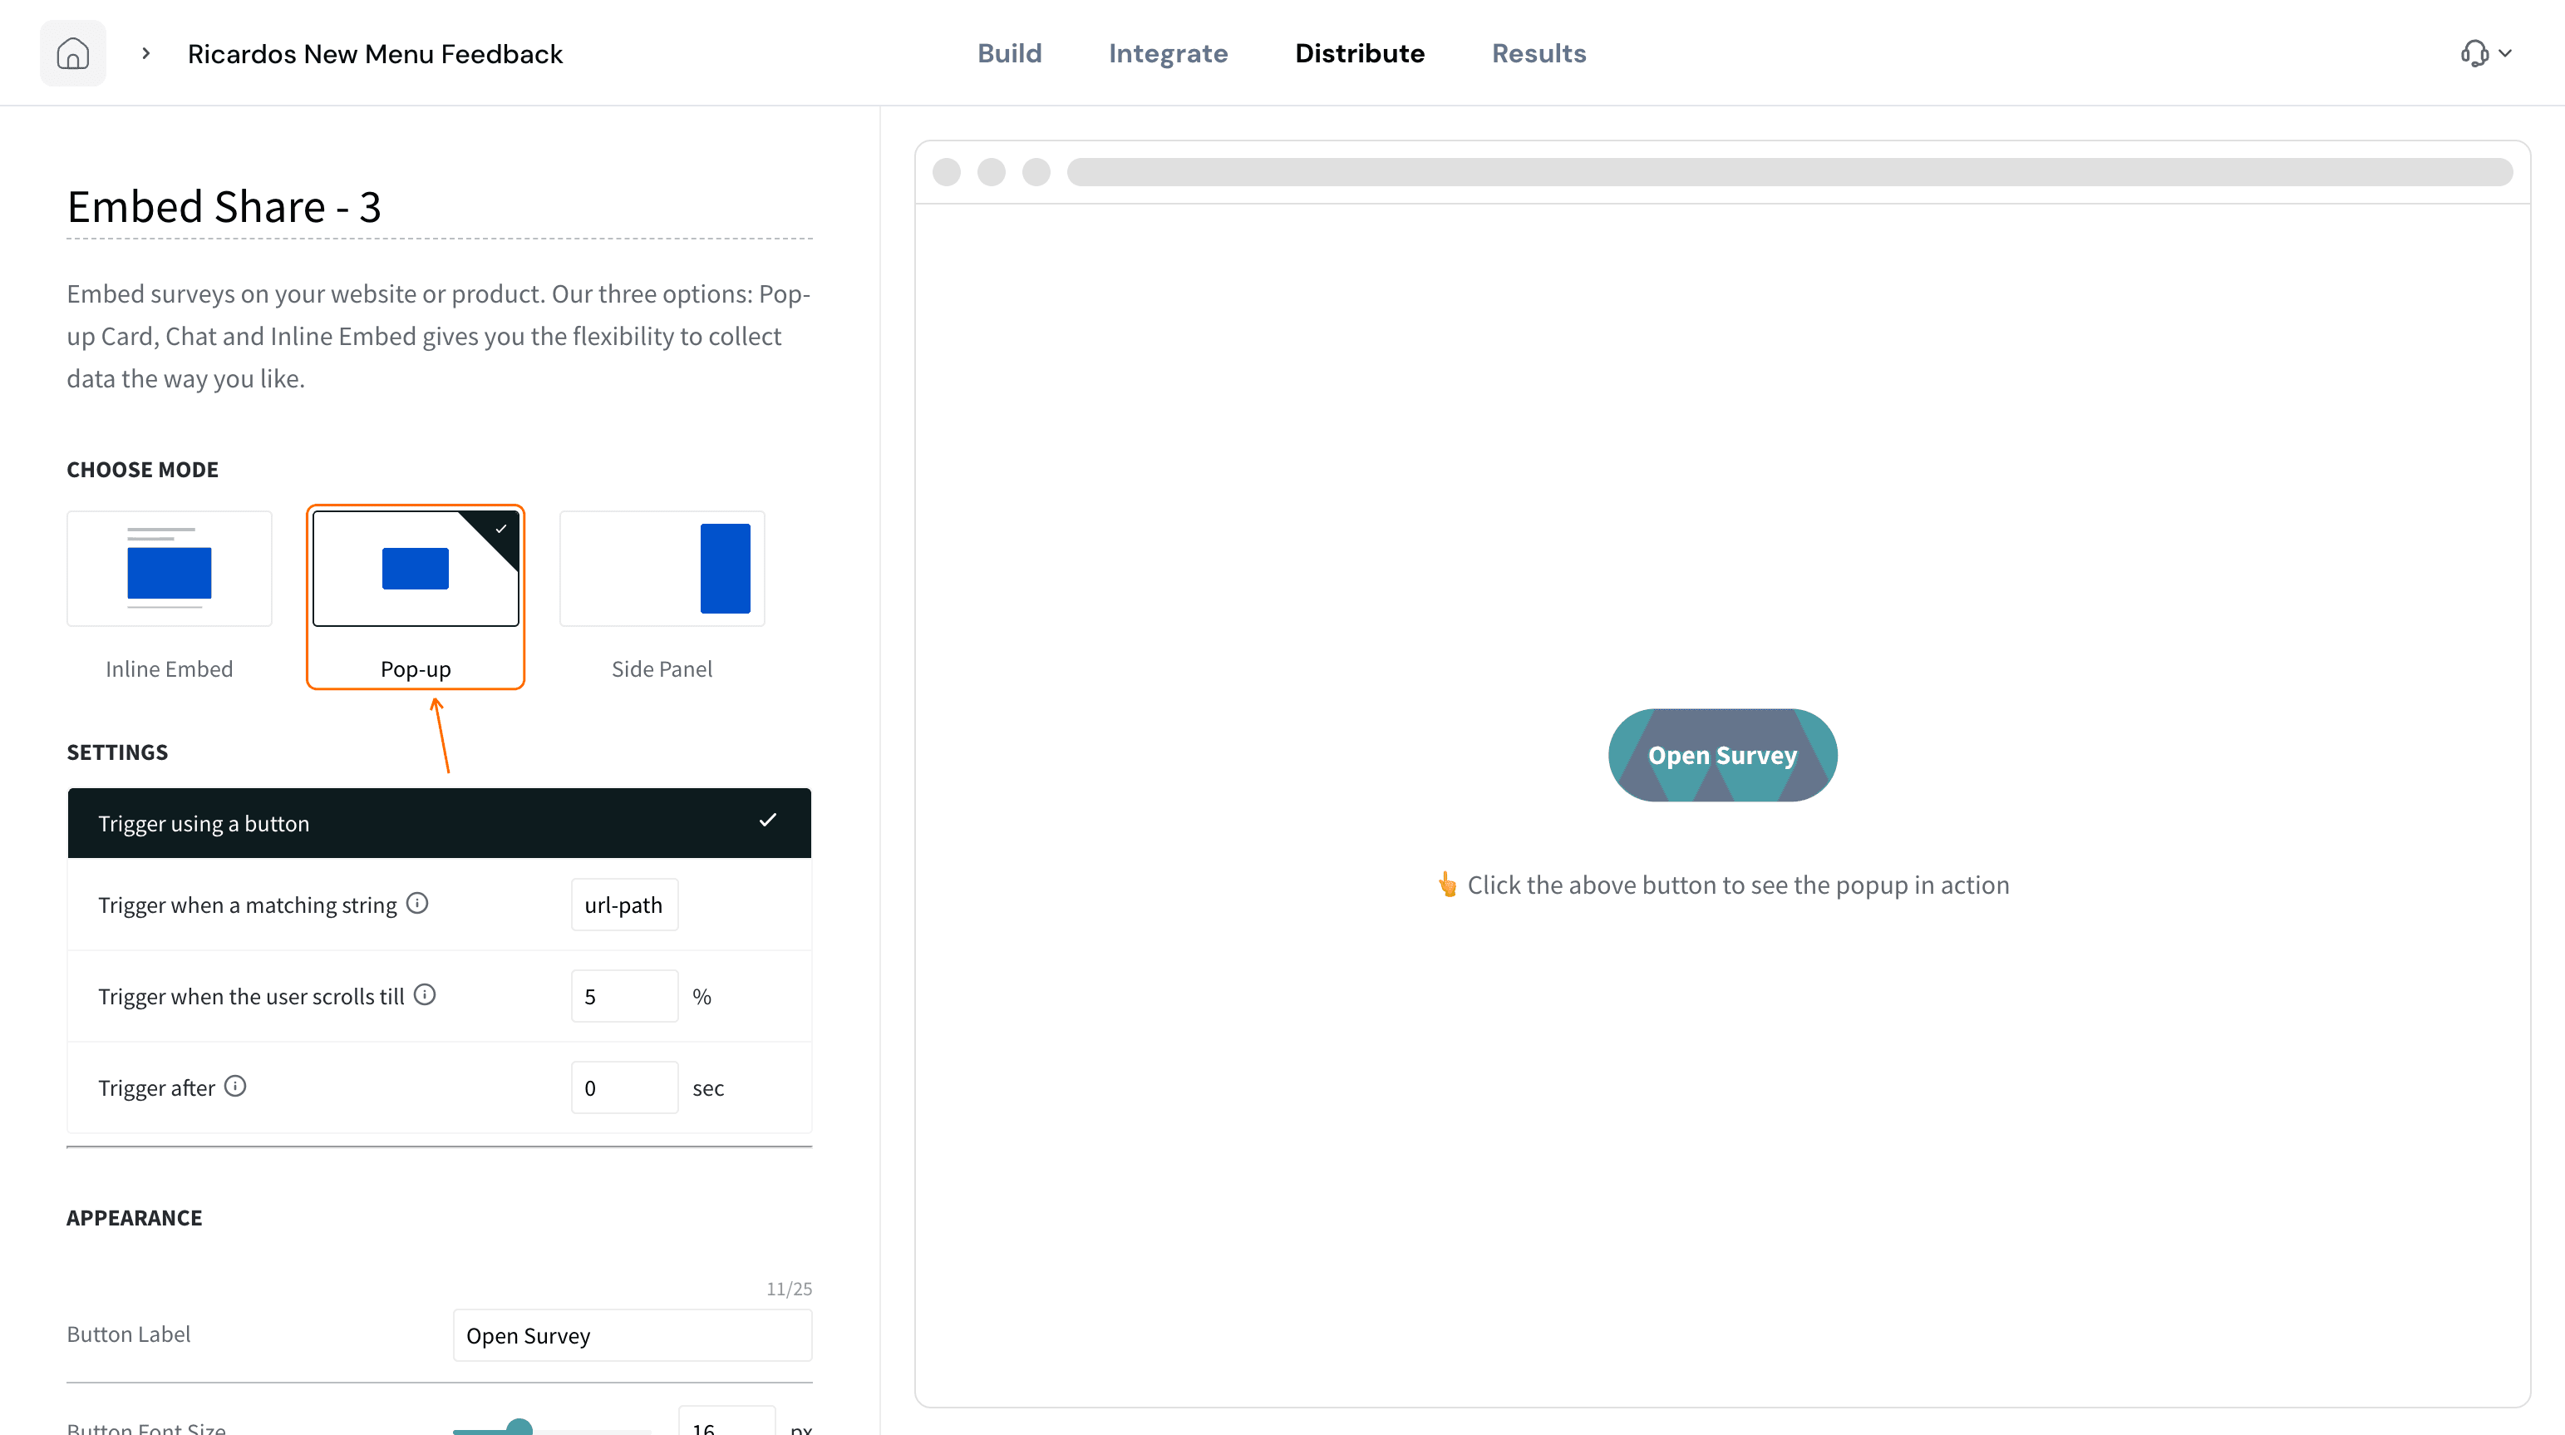This screenshot has width=2565, height=1435.
Task: Edit the Button Label text field
Action: [633, 1335]
